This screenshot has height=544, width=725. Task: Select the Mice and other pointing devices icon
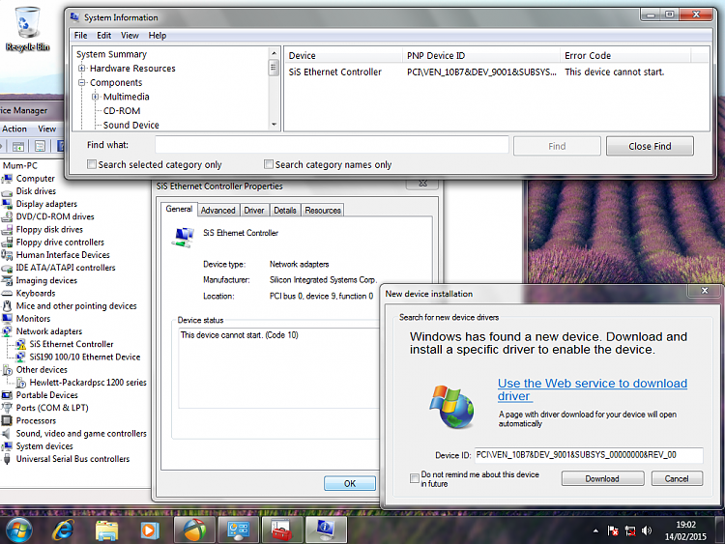[7, 306]
